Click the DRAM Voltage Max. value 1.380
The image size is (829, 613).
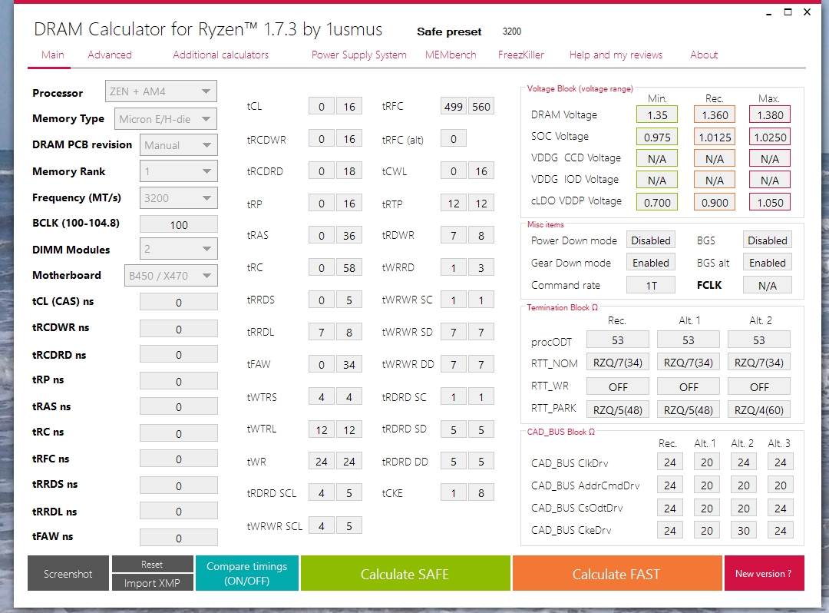click(770, 114)
